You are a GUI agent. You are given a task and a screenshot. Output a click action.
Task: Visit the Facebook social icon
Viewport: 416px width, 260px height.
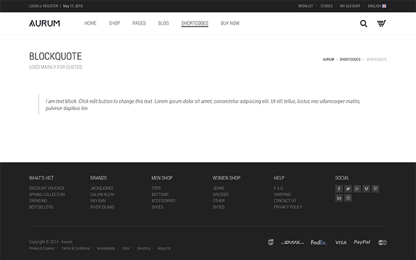click(x=339, y=188)
